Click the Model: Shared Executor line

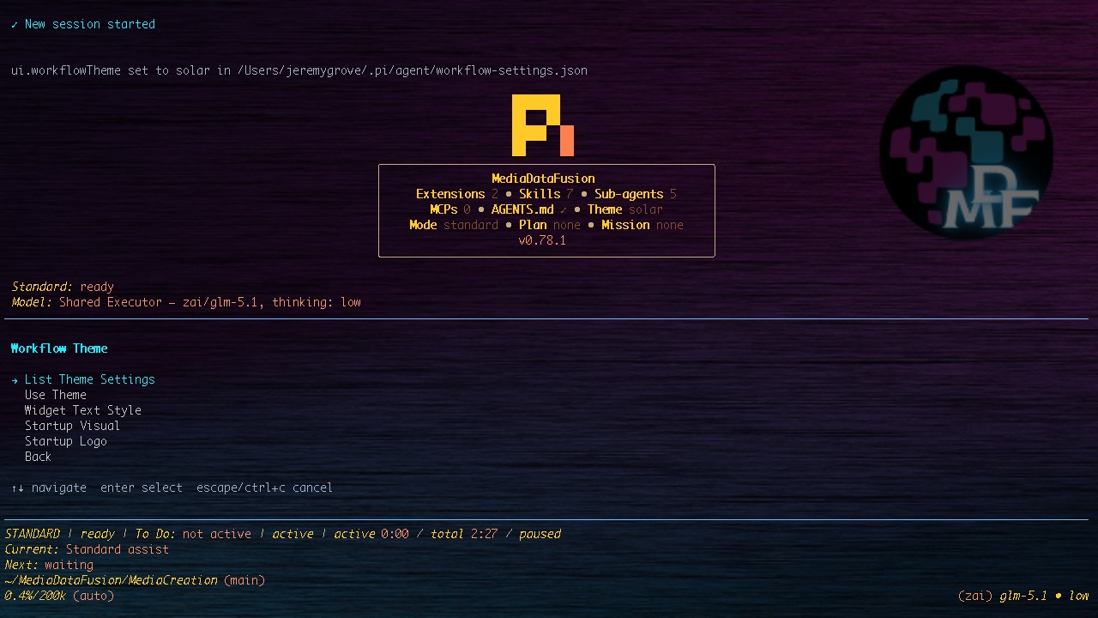[186, 302]
